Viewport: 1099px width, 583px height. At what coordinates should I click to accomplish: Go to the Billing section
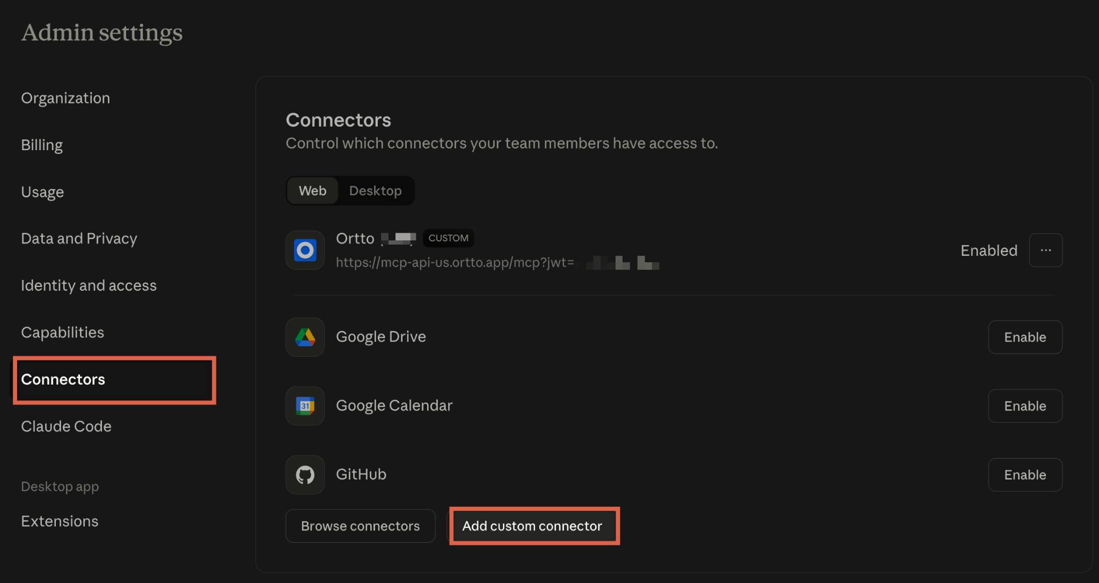click(42, 145)
